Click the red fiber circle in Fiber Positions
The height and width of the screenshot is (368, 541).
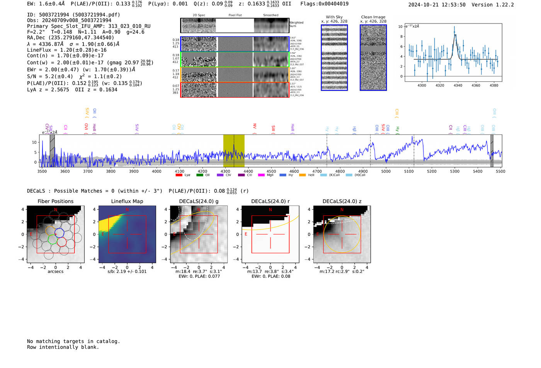pos(62,242)
